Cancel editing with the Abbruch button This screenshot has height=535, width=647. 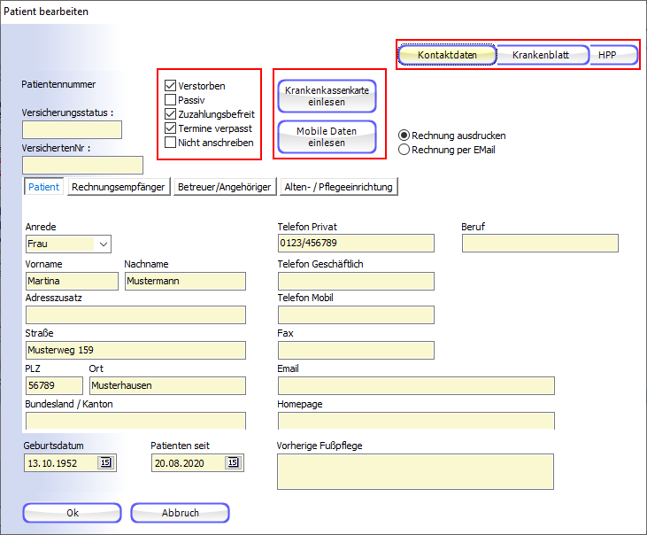click(x=180, y=513)
